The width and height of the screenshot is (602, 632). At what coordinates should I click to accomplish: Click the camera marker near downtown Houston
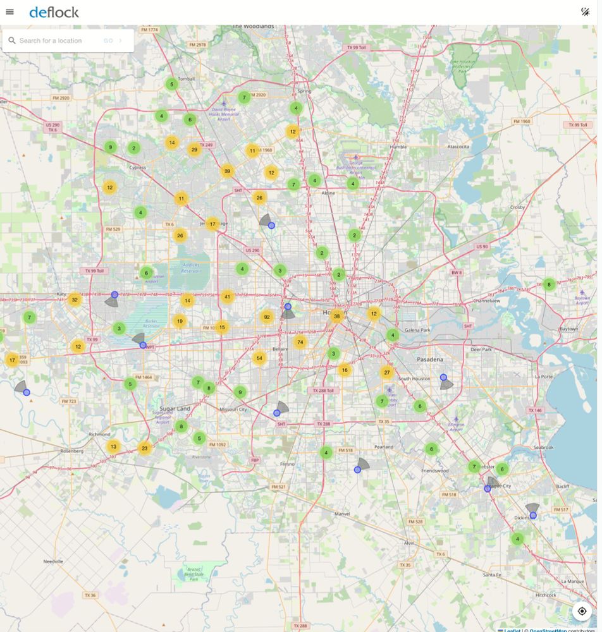point(287,307)
